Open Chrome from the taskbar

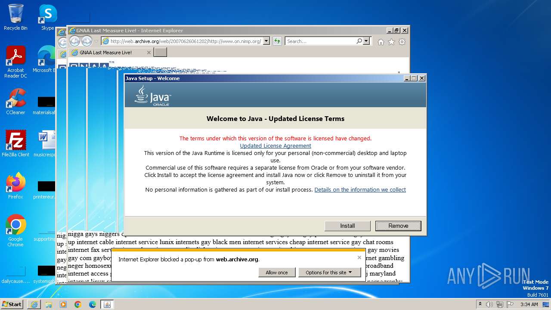78,304
